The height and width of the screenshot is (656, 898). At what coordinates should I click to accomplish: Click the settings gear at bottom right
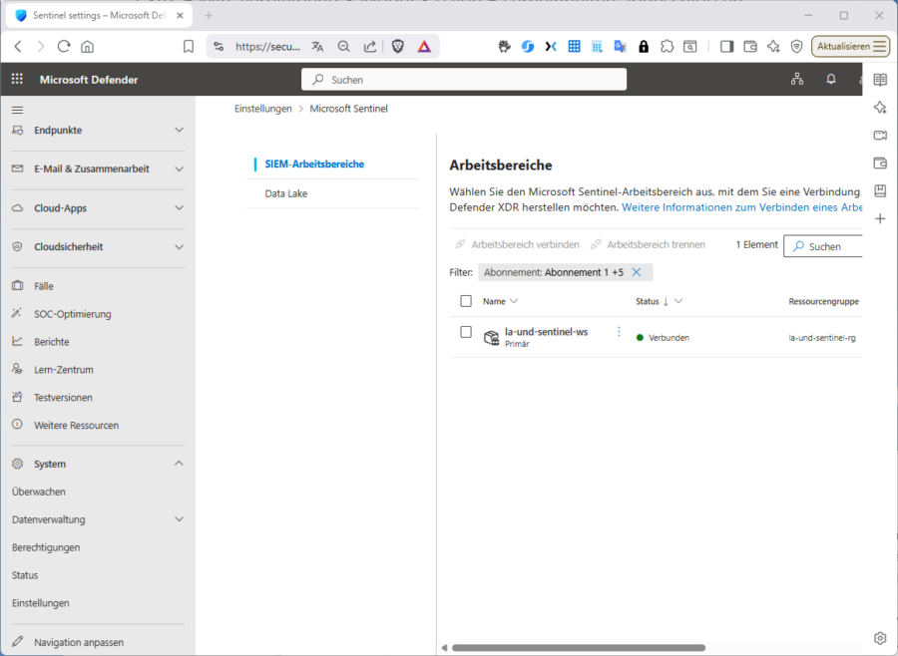tap(880, 637)
